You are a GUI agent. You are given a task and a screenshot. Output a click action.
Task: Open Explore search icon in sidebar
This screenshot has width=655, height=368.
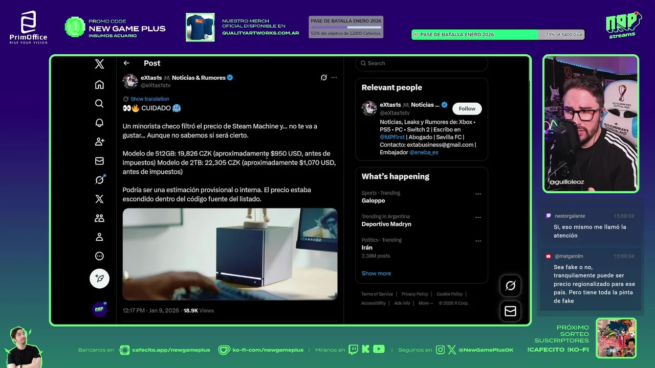click(99, 104)
